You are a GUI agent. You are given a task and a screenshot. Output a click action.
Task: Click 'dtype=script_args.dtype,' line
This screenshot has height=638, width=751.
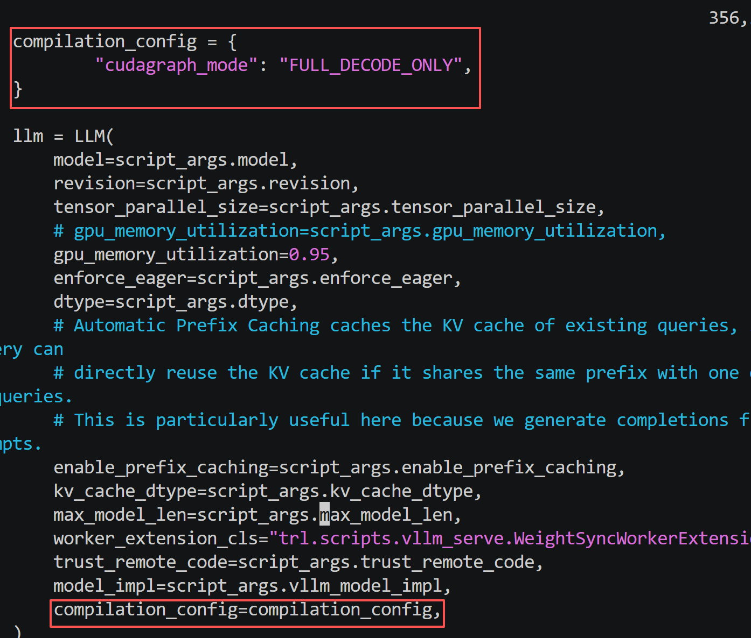pos(175,302)
